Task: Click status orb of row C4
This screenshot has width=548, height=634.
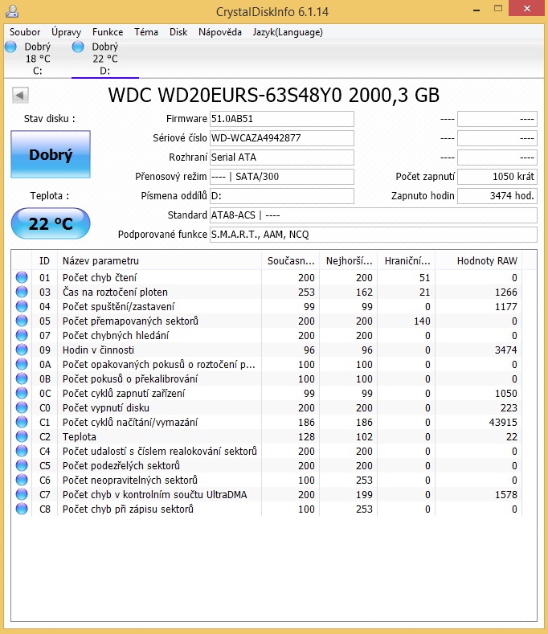Action: 22,451
